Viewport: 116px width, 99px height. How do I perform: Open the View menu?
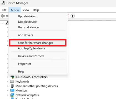coord(26,10)
